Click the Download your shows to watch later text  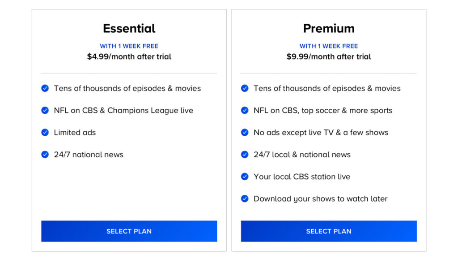coord(320,198)
